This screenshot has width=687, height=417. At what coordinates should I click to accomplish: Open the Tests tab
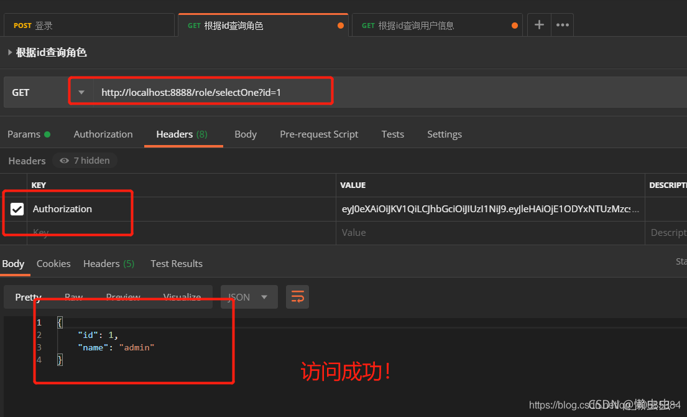click(x=392, y=134)
